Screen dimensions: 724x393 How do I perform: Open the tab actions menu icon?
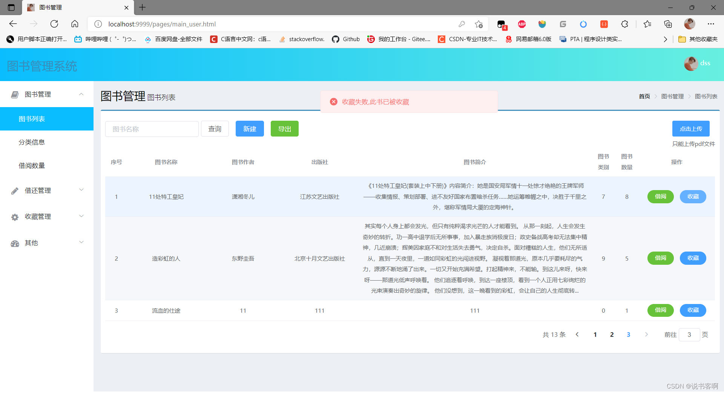(x=11, y=8)
